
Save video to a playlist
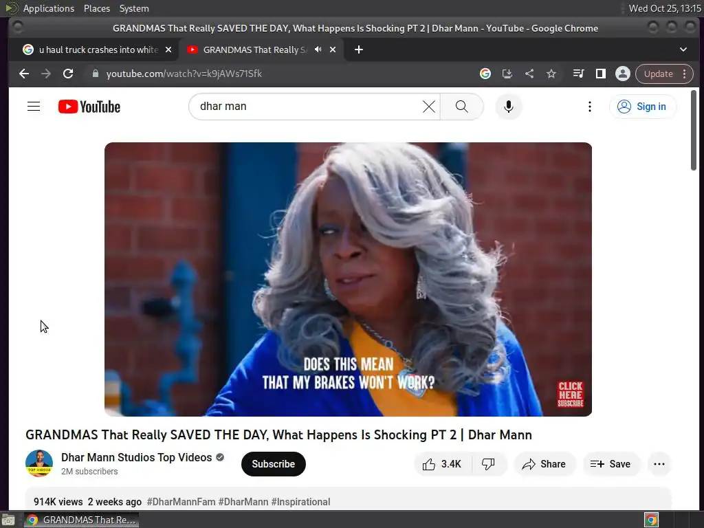[x=610, y=464]
